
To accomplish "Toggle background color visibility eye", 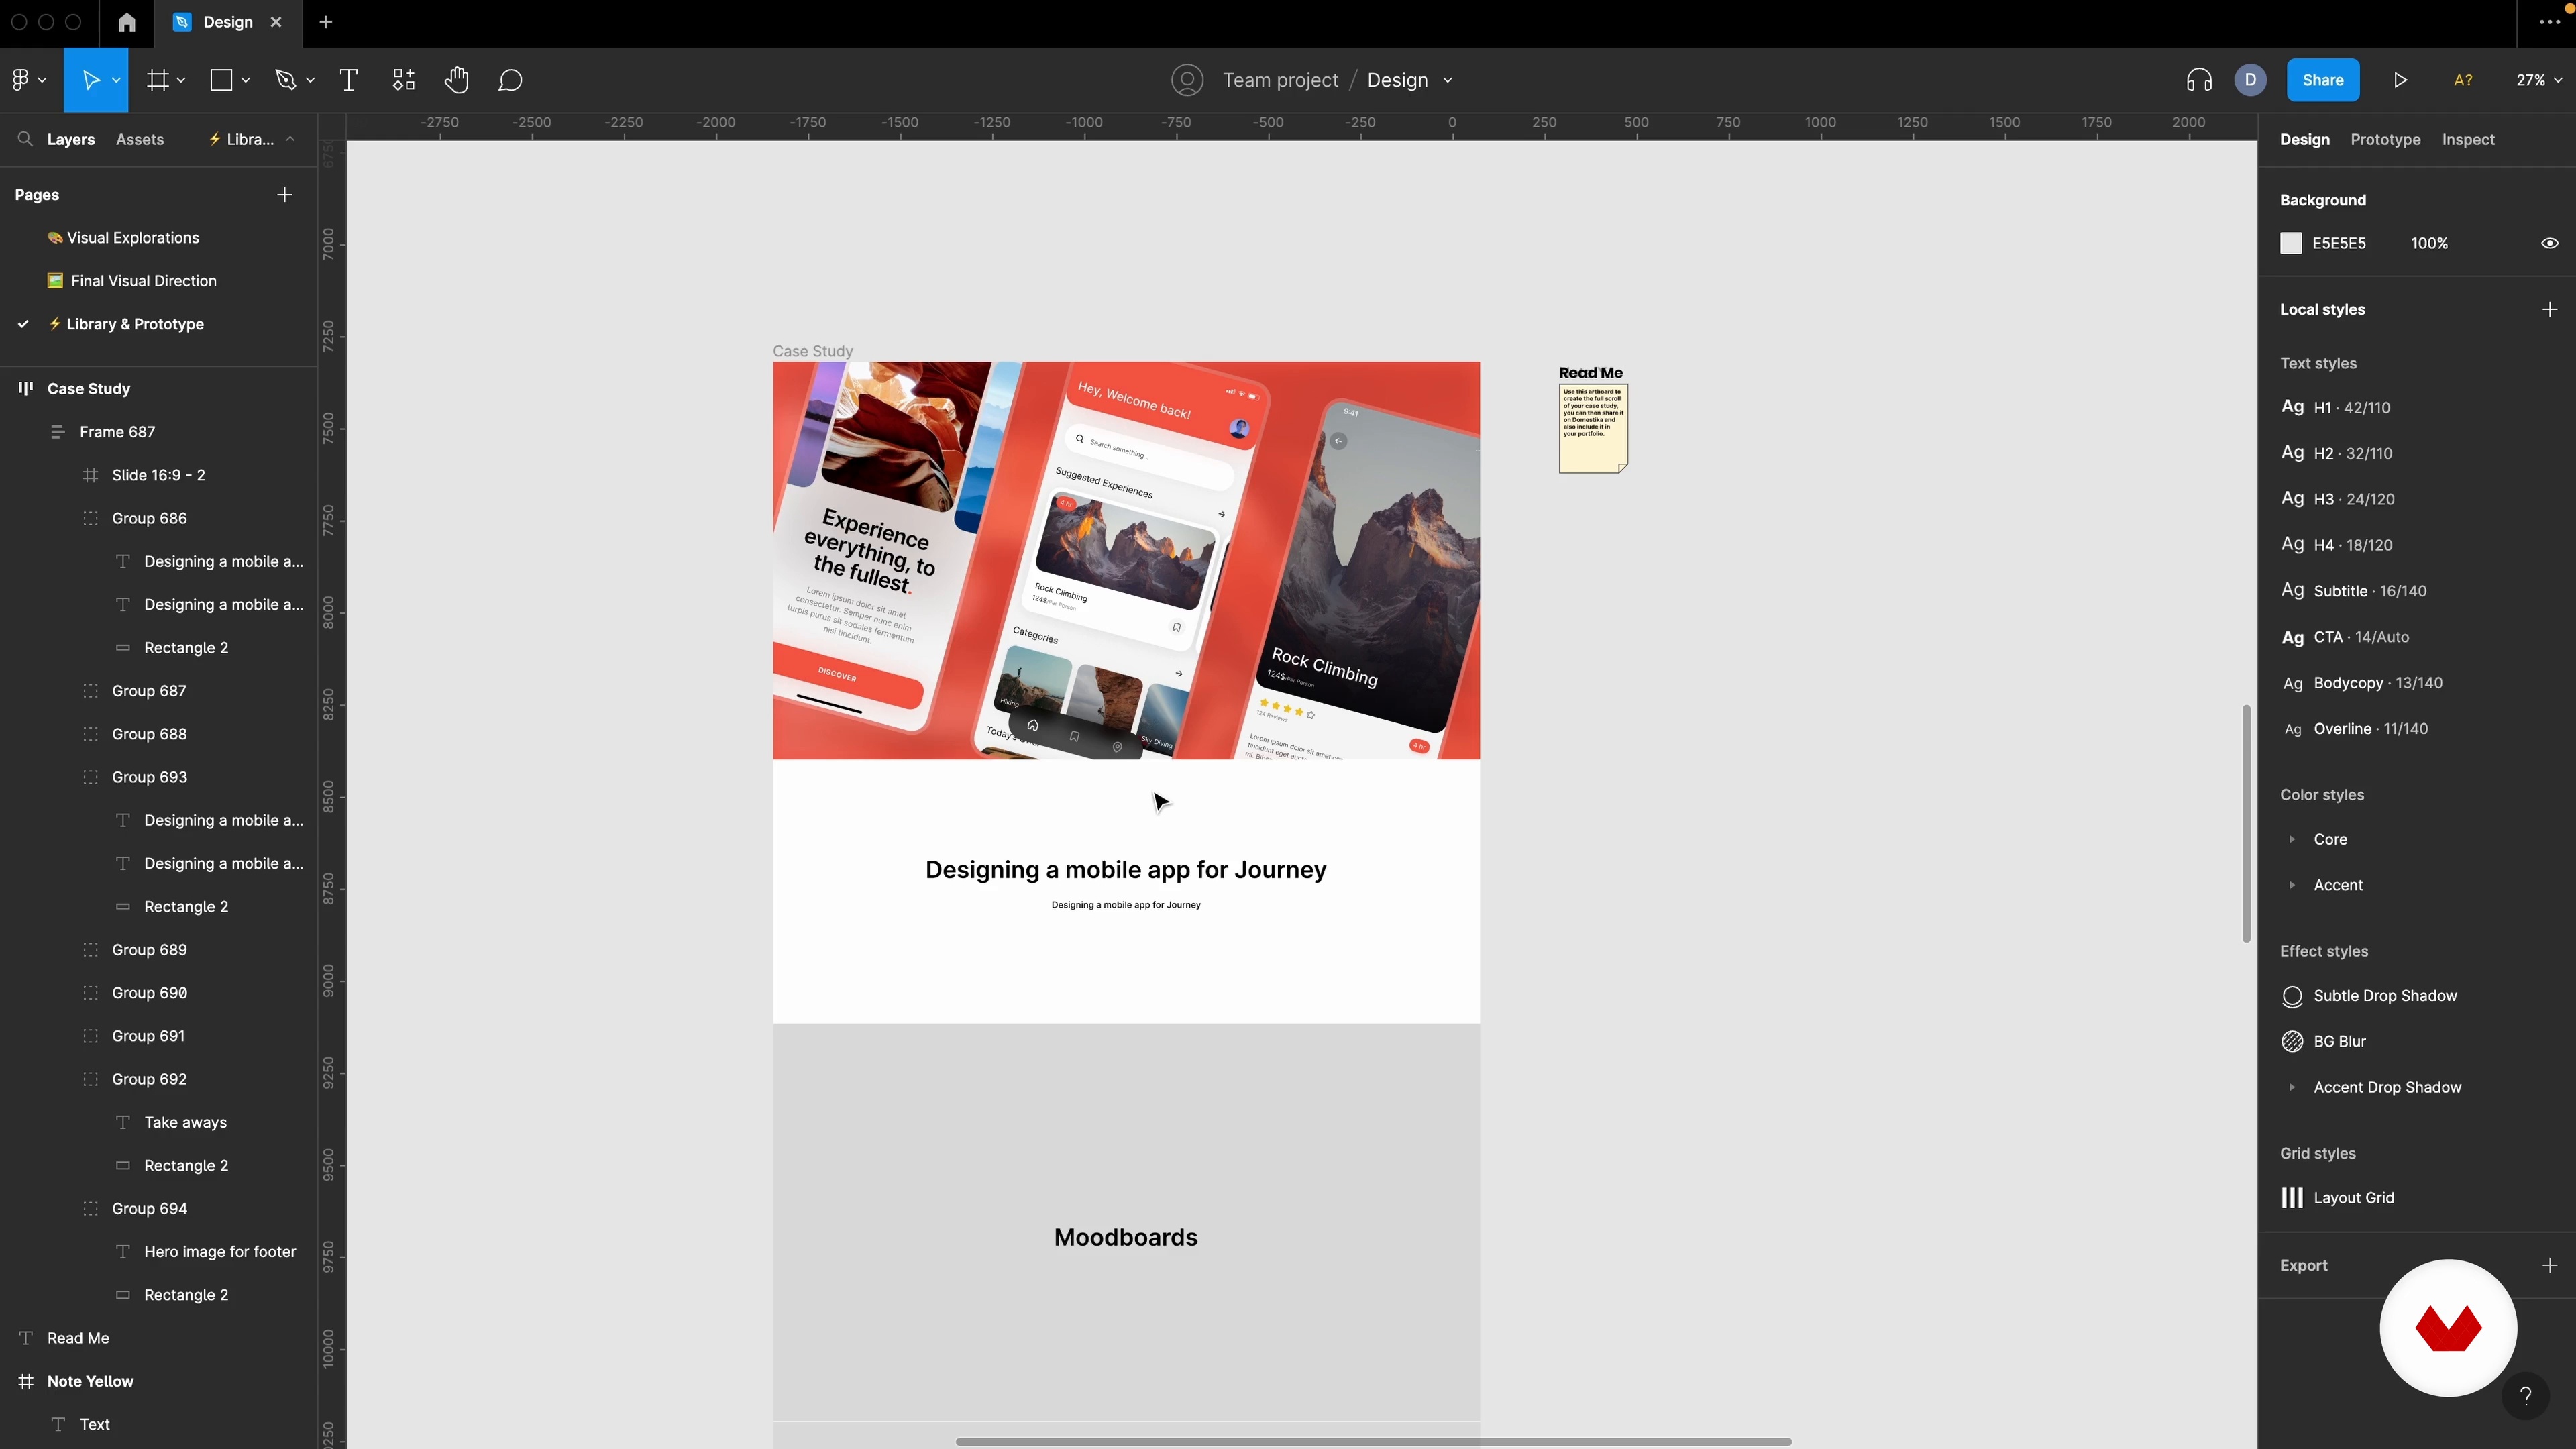I will coord(2550,243).
